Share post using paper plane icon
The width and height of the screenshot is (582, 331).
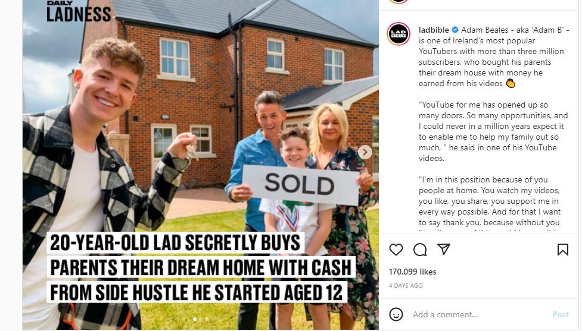point(444,249)
